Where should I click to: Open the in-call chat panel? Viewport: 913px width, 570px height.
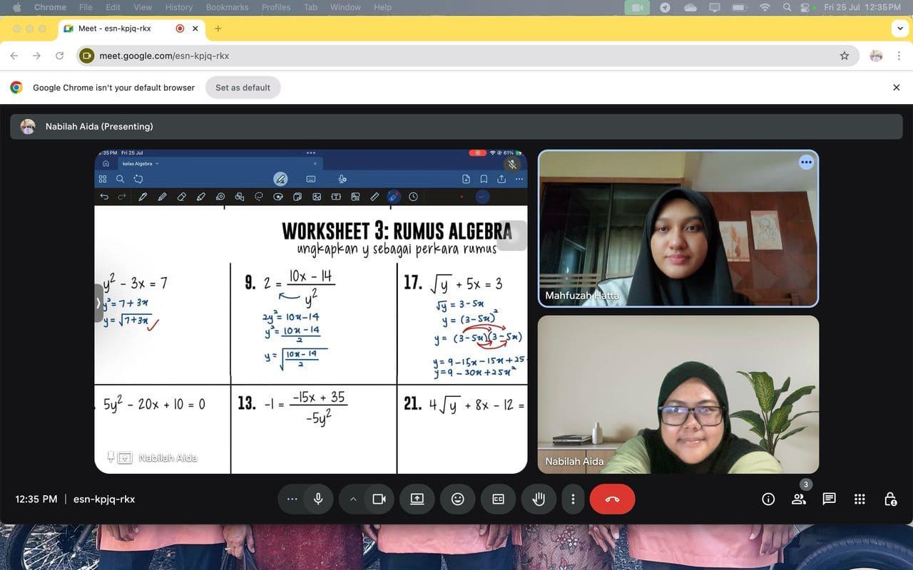(829, 499)
